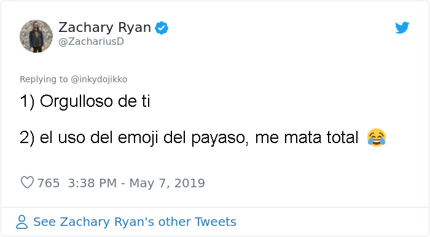Click the person silhouette icon in footer

(x=21, y=222)
